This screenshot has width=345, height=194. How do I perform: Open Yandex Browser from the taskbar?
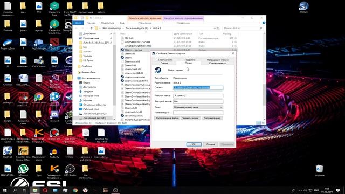85,190
